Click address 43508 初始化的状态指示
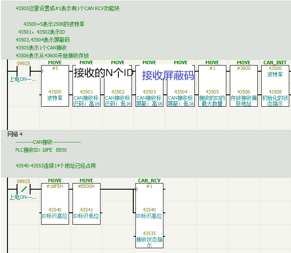291x253 pixels. click(275, 98)
